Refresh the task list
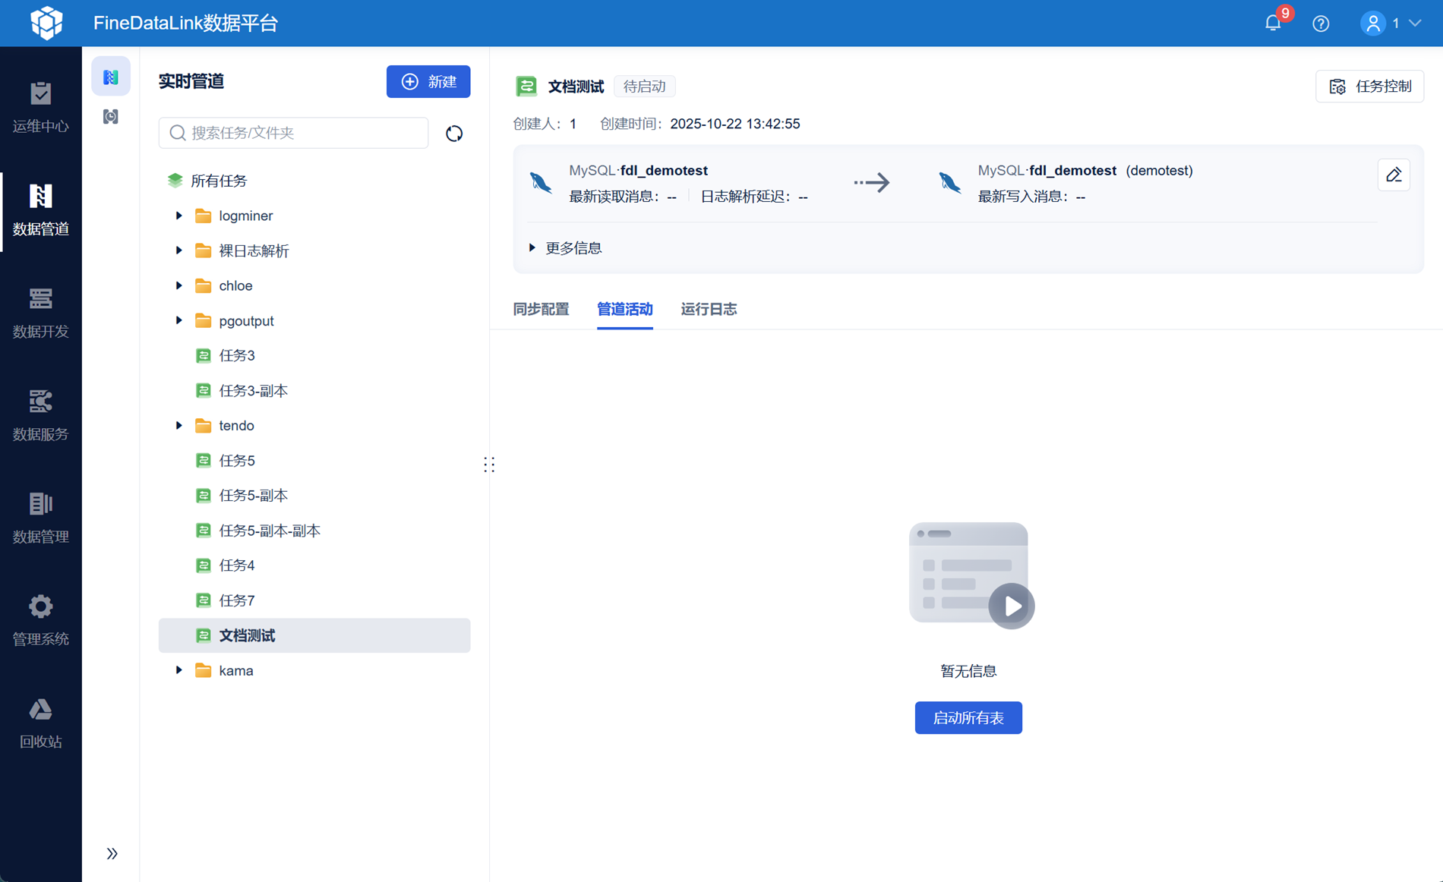The height and width of the screenshot is (882, 1443). pos(454,134)
